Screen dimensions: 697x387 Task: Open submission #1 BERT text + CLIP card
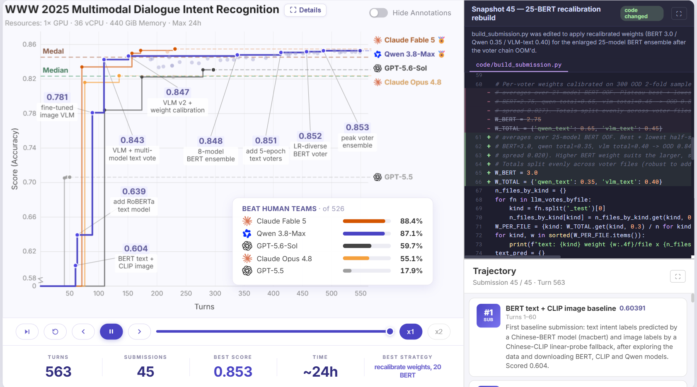[x=578, y=337]
